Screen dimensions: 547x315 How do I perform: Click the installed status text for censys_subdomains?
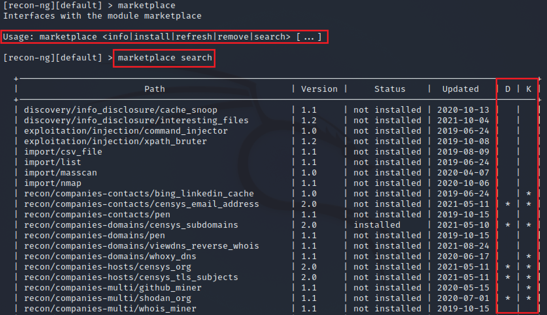tap(377, 225)
